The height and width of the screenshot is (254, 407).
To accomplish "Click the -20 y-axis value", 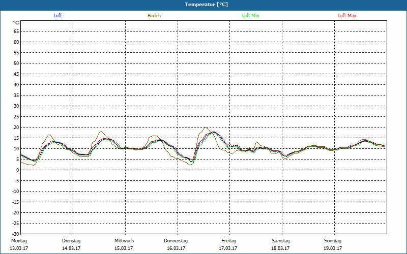I will (x=16, y=213).
